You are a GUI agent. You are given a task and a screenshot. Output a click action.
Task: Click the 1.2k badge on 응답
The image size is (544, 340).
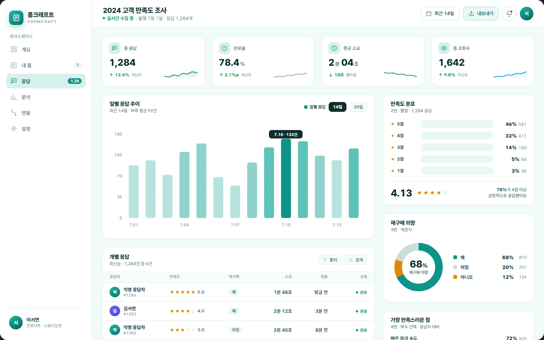pyautogui.click(x=75, y=81)
